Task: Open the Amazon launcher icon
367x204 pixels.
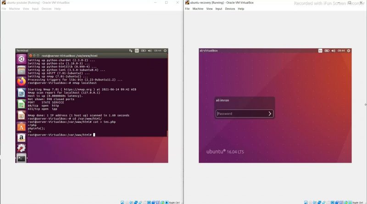Action: (x=21, y=138)
